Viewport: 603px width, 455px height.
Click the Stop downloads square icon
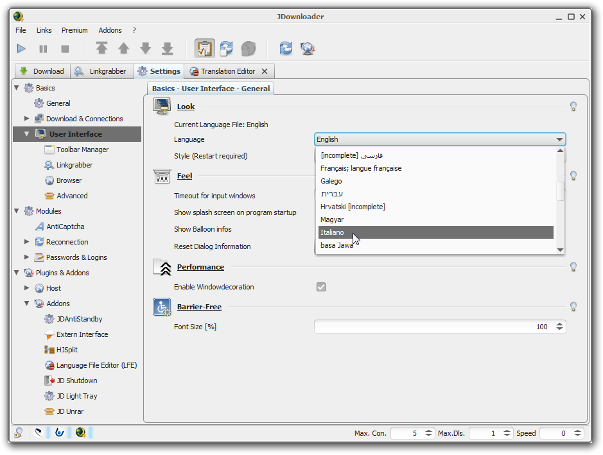tap(65, 49)
